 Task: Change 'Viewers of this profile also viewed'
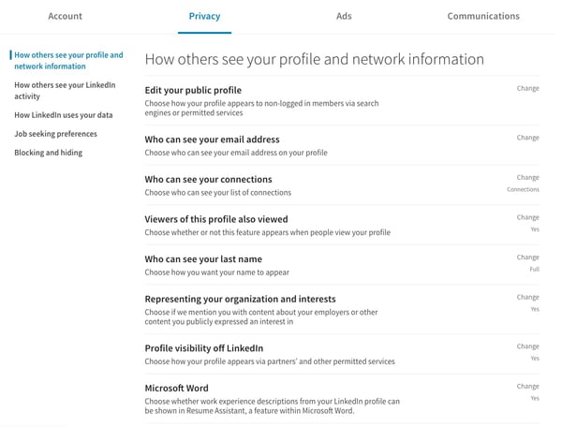[527, 217]
